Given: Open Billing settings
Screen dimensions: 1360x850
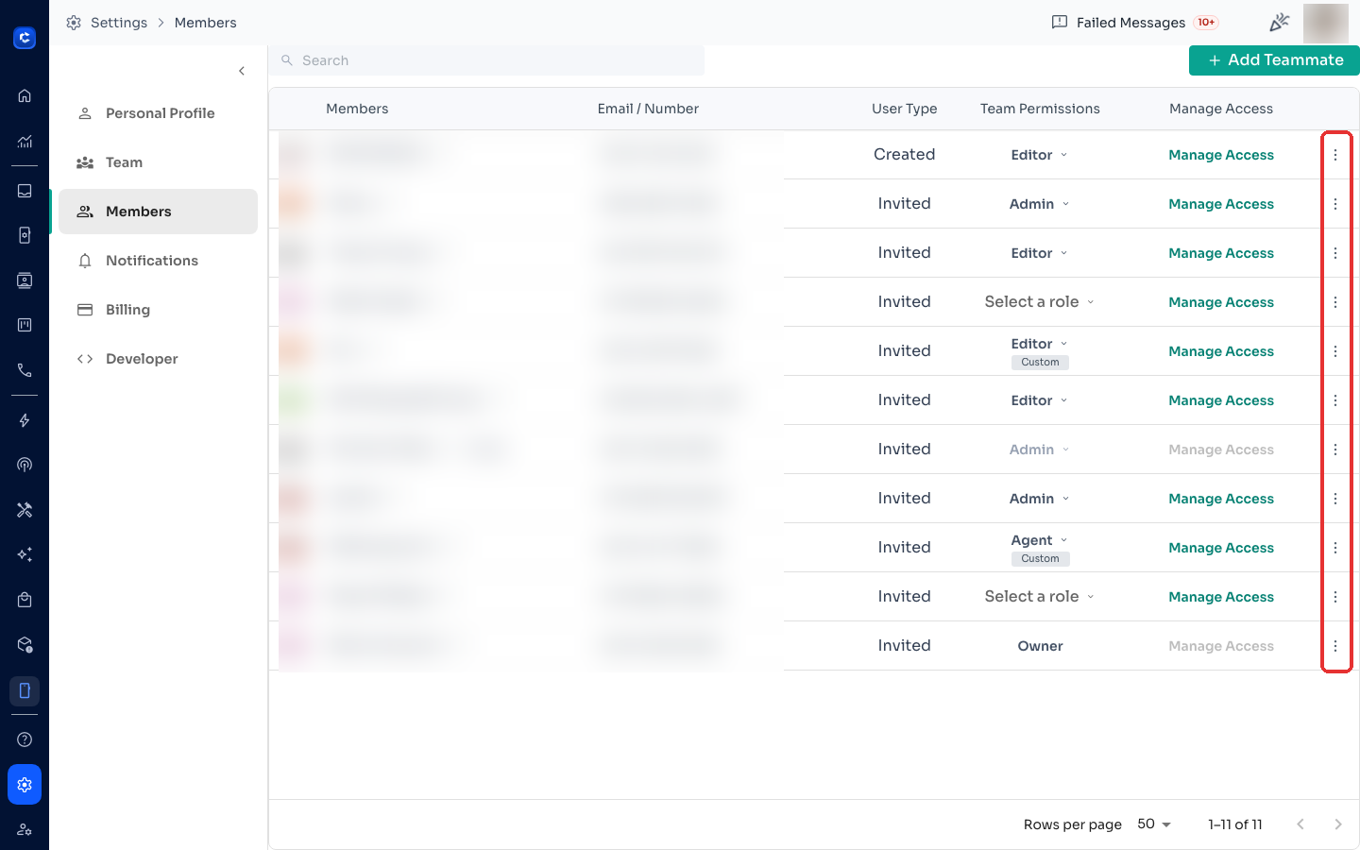Looking at the screenshot, I should point(158,310).
